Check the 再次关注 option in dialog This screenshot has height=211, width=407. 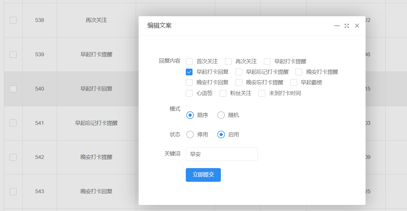[x=228, y=61]
